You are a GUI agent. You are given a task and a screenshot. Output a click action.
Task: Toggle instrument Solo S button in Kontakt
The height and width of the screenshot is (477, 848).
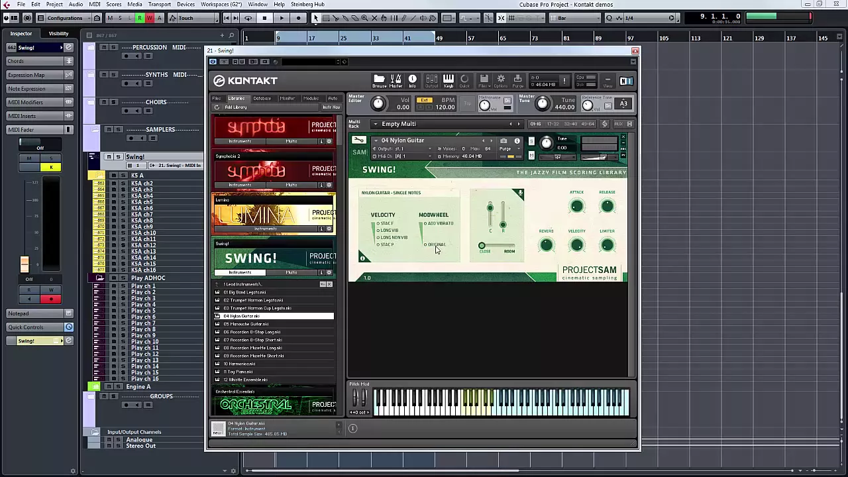click(531, 141)
